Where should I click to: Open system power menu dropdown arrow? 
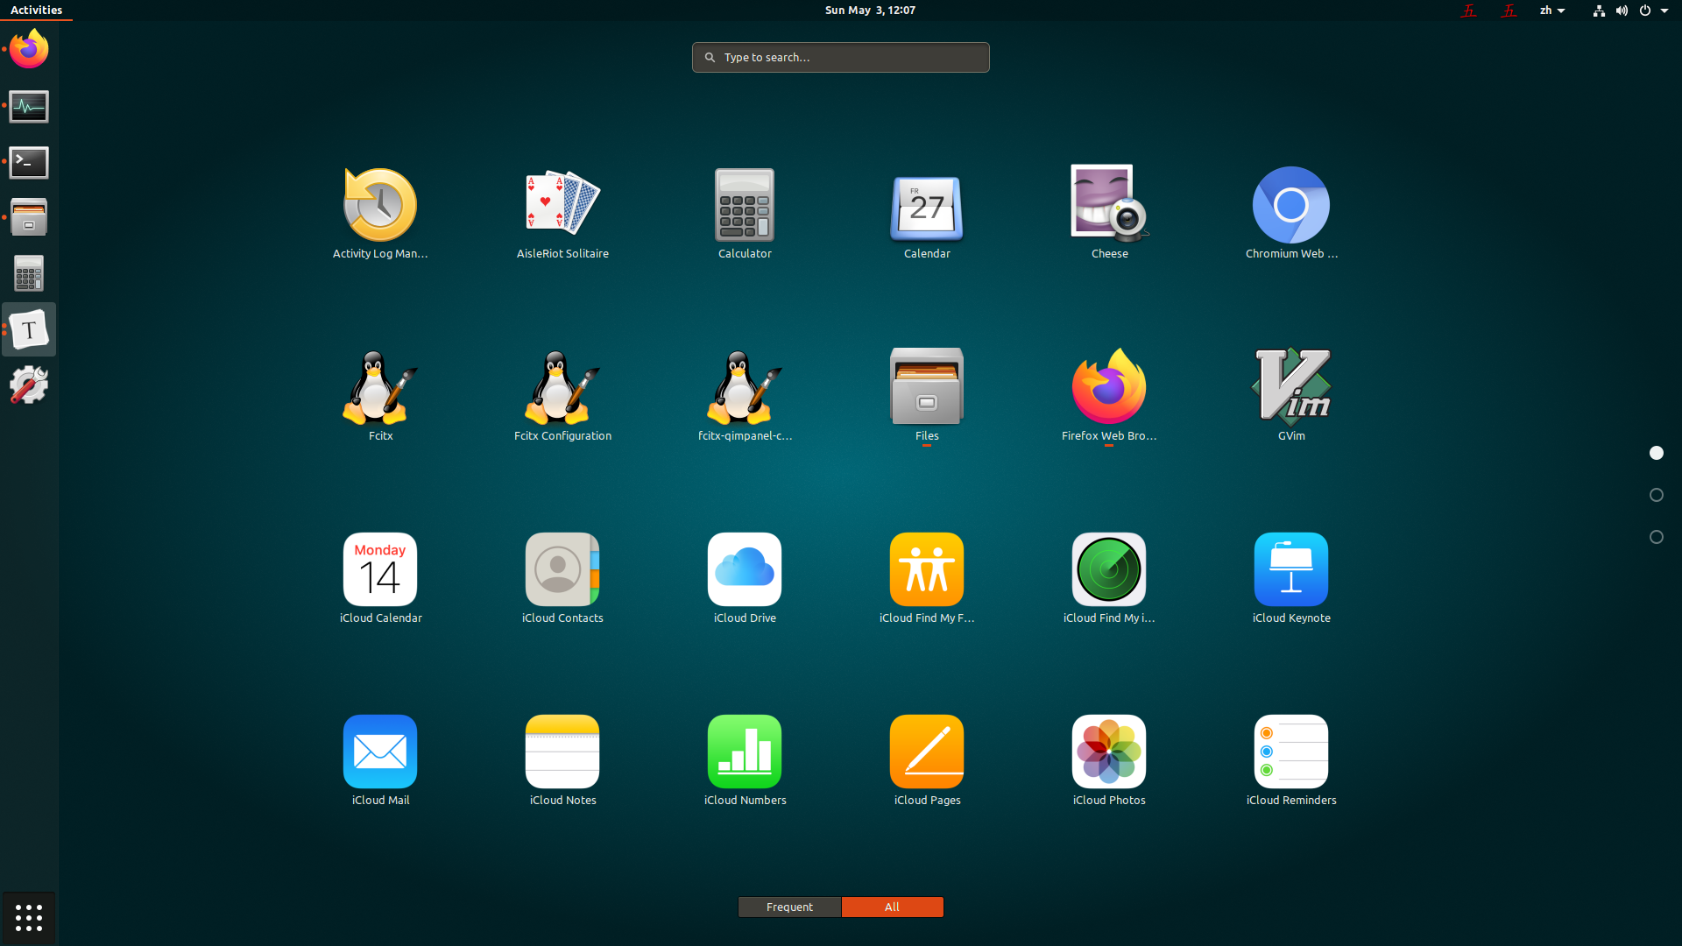(x=1664, y=11)
